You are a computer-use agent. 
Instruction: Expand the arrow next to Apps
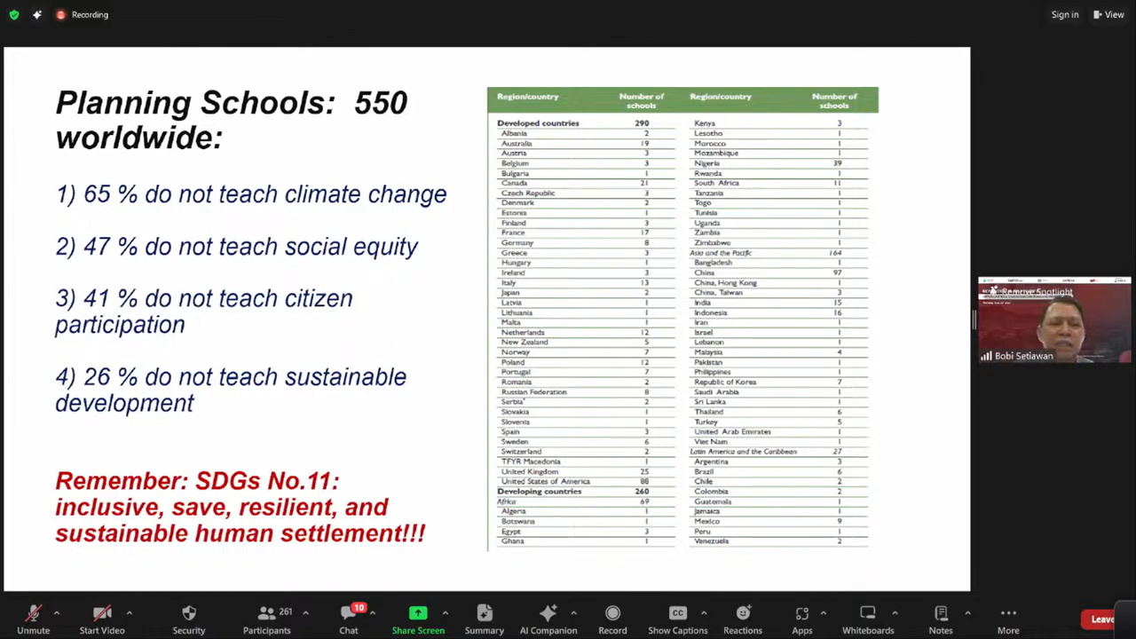tap(824, 613)
